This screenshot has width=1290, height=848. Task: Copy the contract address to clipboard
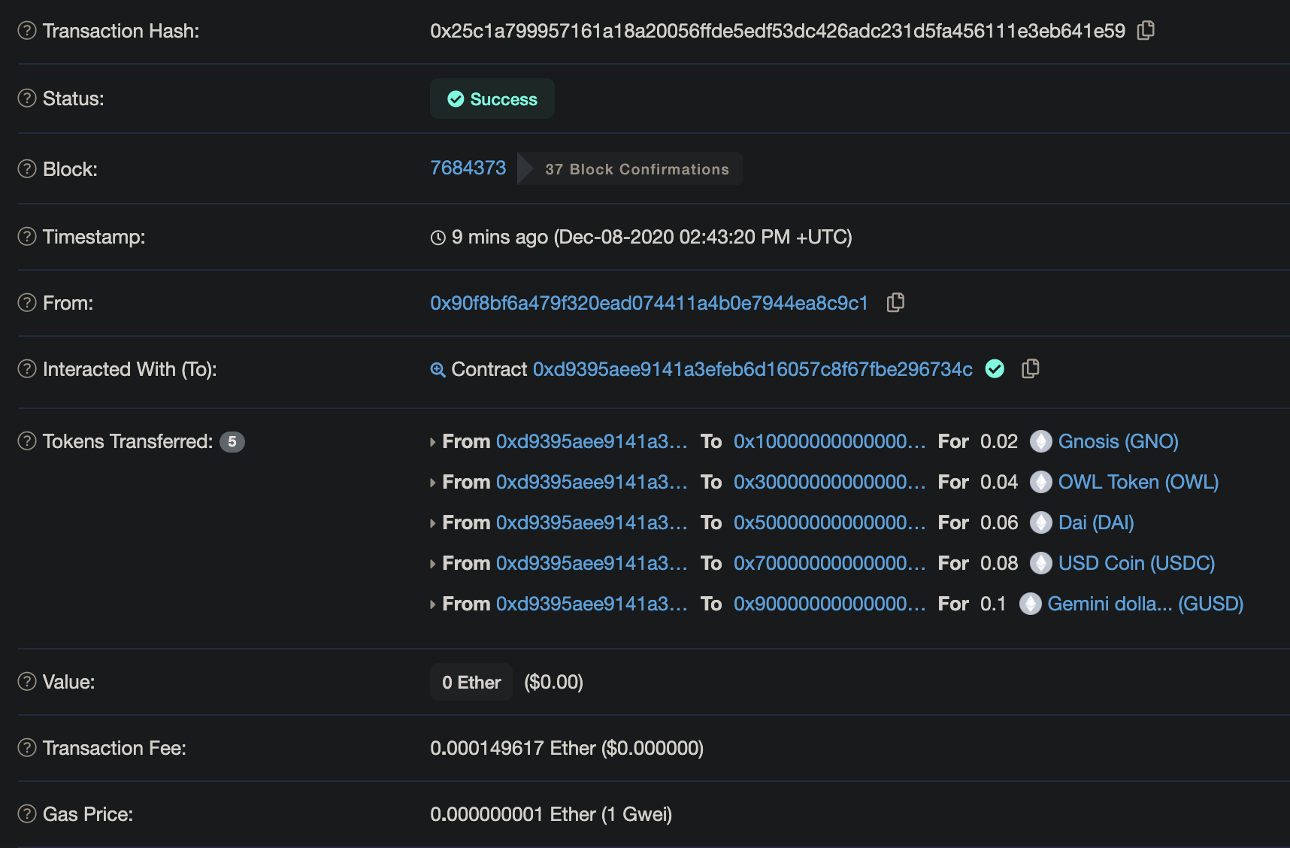pyautogui.click(x=1031, y=368)
